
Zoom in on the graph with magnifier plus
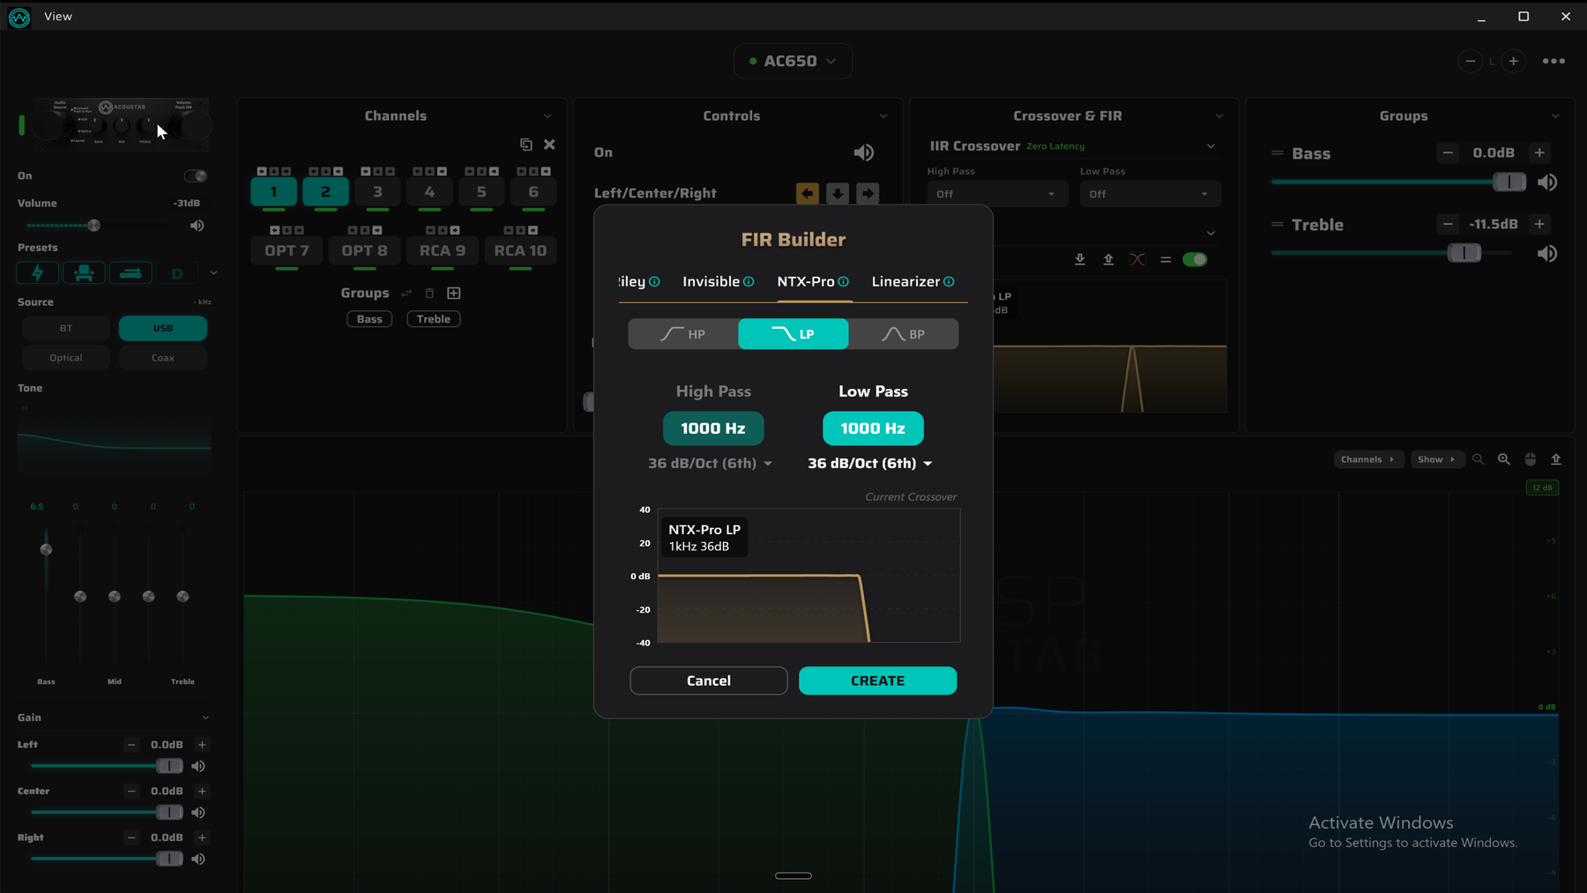[1504, 459]
